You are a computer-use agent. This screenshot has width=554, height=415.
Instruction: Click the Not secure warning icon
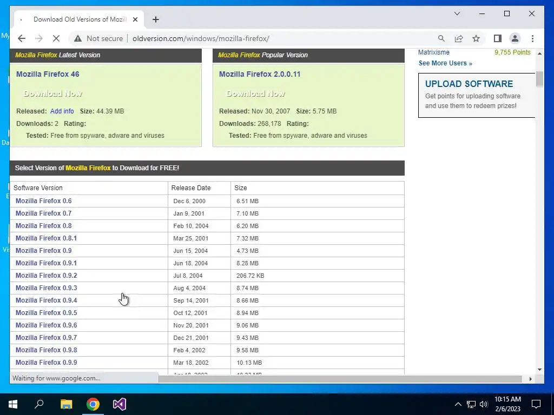click(x=78, y=38)
